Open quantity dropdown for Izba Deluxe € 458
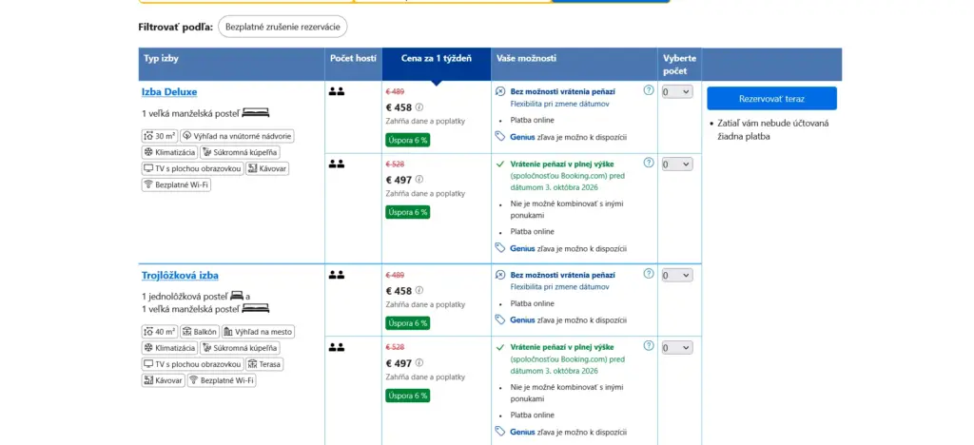The width and height of the screenshot is (974, 445). tap(677, 92)
